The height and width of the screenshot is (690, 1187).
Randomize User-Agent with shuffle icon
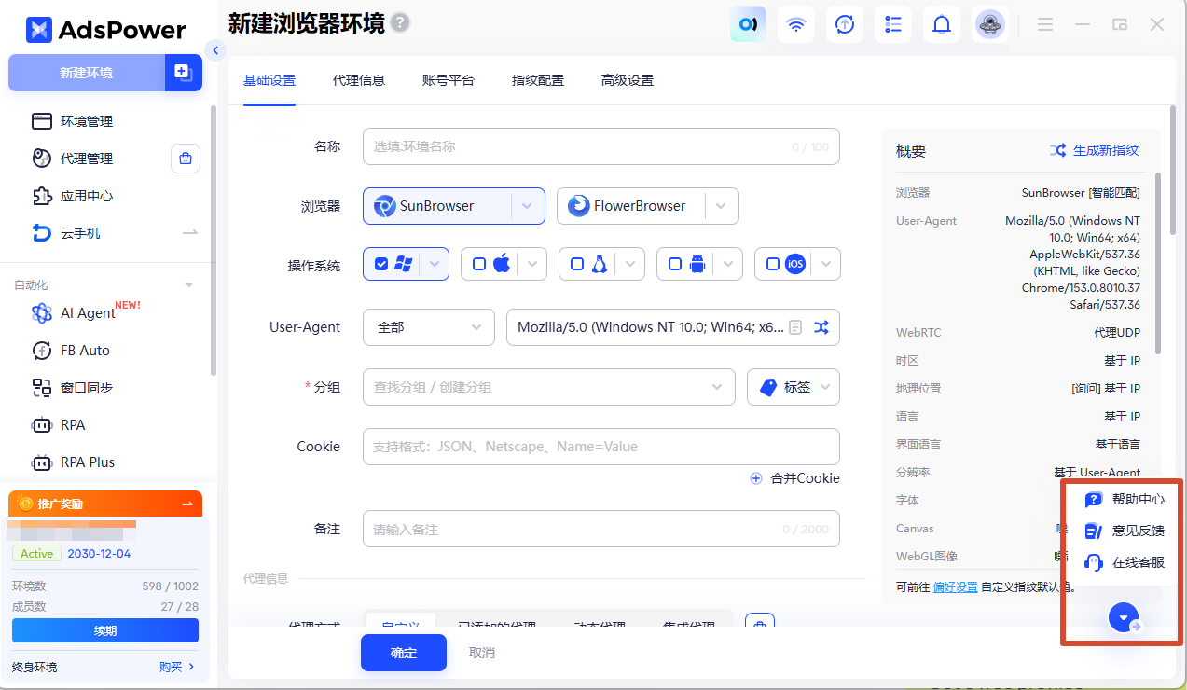(821, 327)
